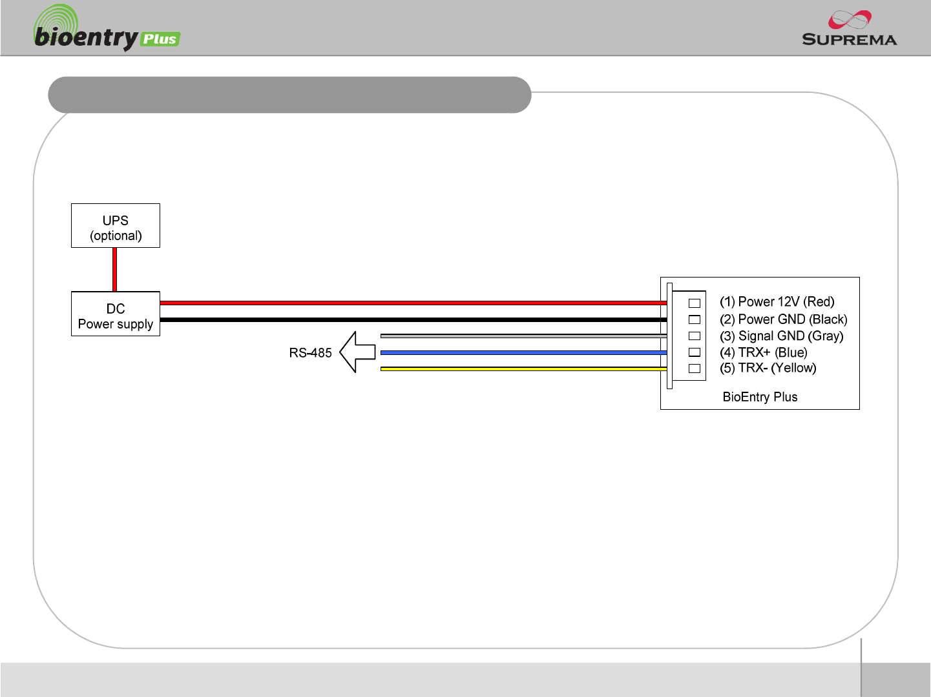Click the red 12V power wire
This screenshot has height=697, width=931.
click(x=413, y=303)
